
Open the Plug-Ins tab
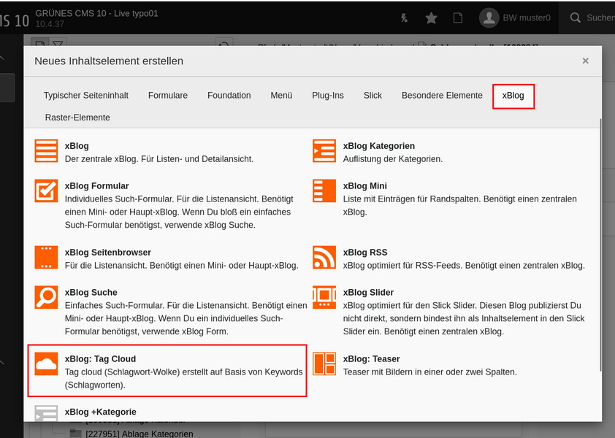coord(328,96)
